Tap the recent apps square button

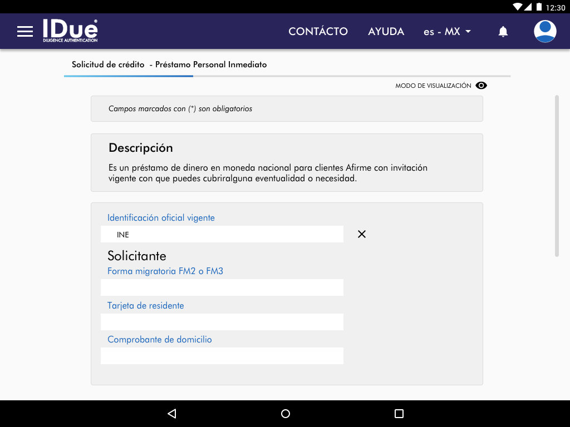pyautogui.click(x=399, y=414)
